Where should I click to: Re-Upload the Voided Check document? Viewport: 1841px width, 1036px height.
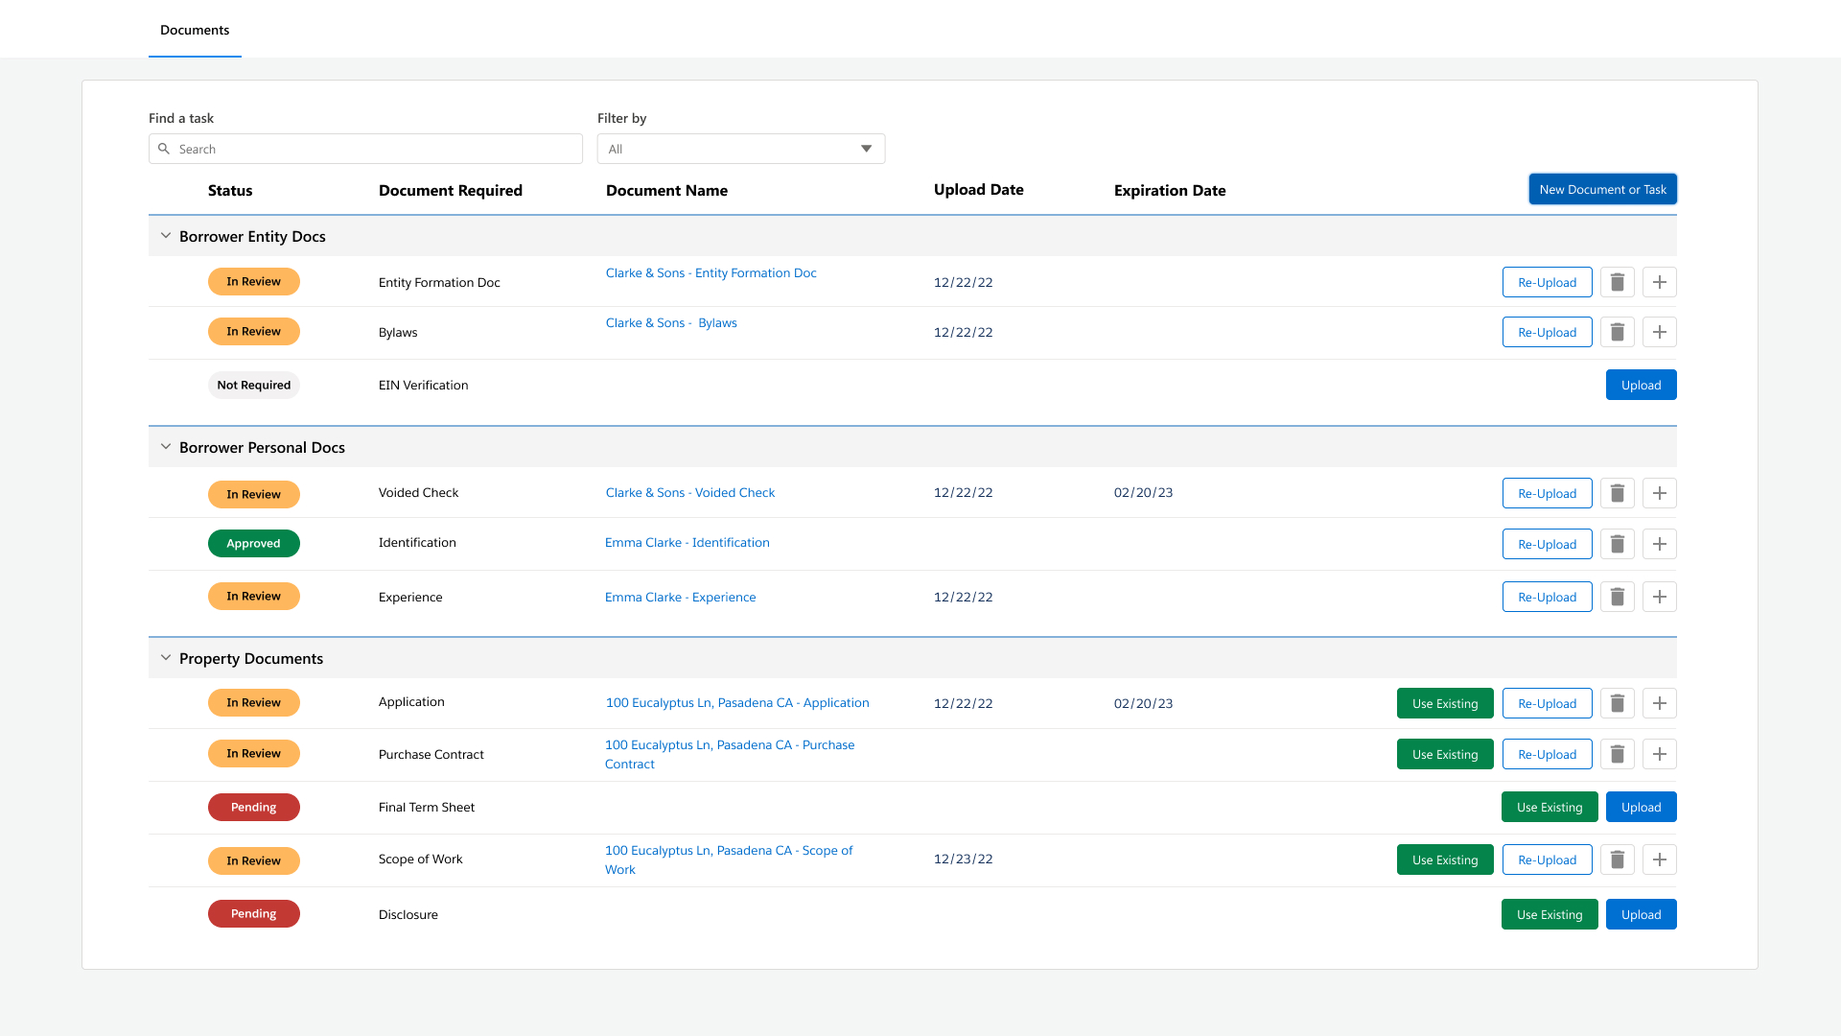coord(1547,493)
